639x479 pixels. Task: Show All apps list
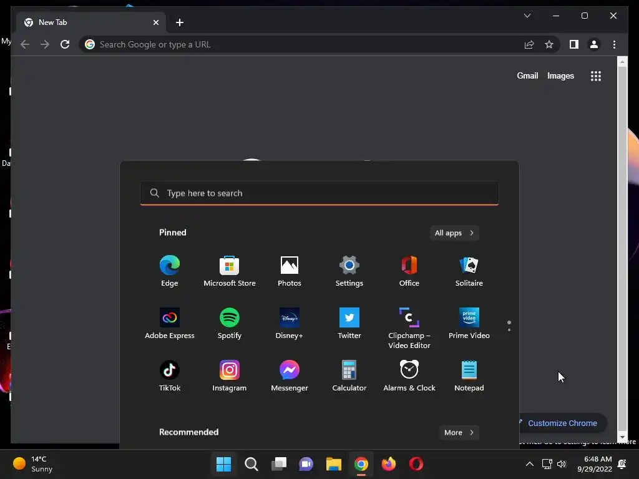[x=454, y=233]
